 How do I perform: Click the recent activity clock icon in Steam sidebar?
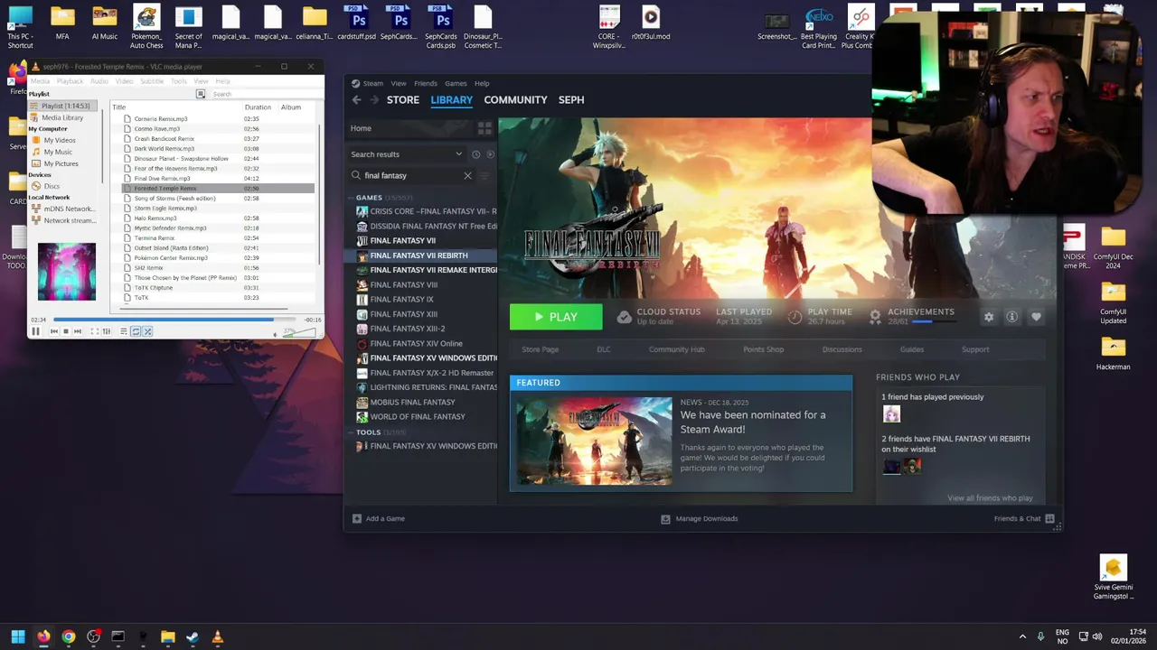tap(476, 154)
